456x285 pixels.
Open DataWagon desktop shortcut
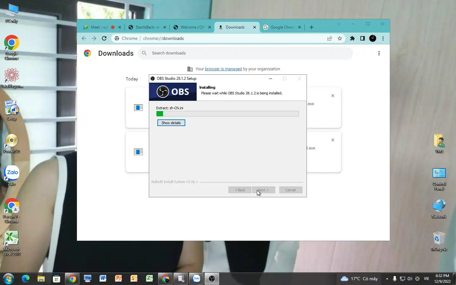click(x=12, y=78)
